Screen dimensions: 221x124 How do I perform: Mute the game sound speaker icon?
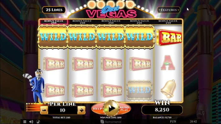tap(31, 122)
